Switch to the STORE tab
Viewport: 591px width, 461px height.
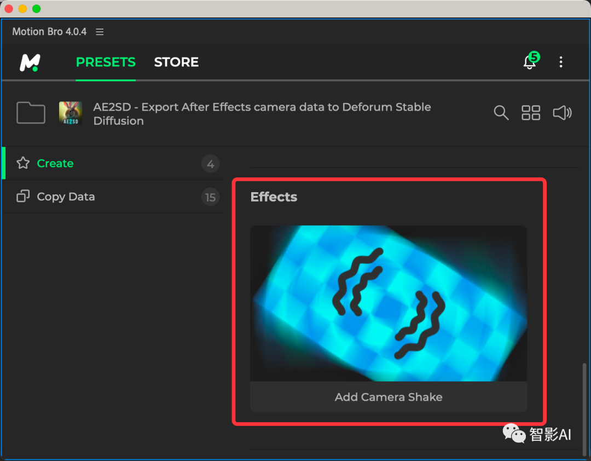pyautogui.click(x=176, y=62)
